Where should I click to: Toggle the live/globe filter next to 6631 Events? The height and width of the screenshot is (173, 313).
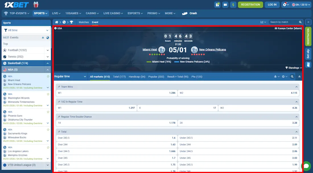coord(48,37)
